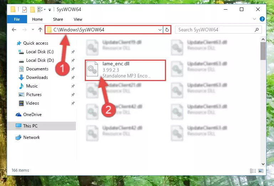Click the pin icon beside Local Disk (C:)
This screenshot has width=274, height=186.
pyautogui.click(x=73, y=52)
